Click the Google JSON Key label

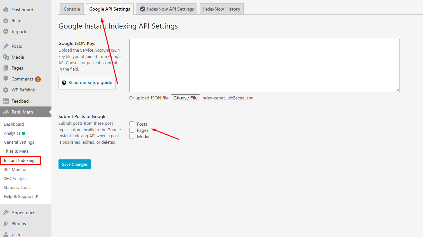coord(77,44)
